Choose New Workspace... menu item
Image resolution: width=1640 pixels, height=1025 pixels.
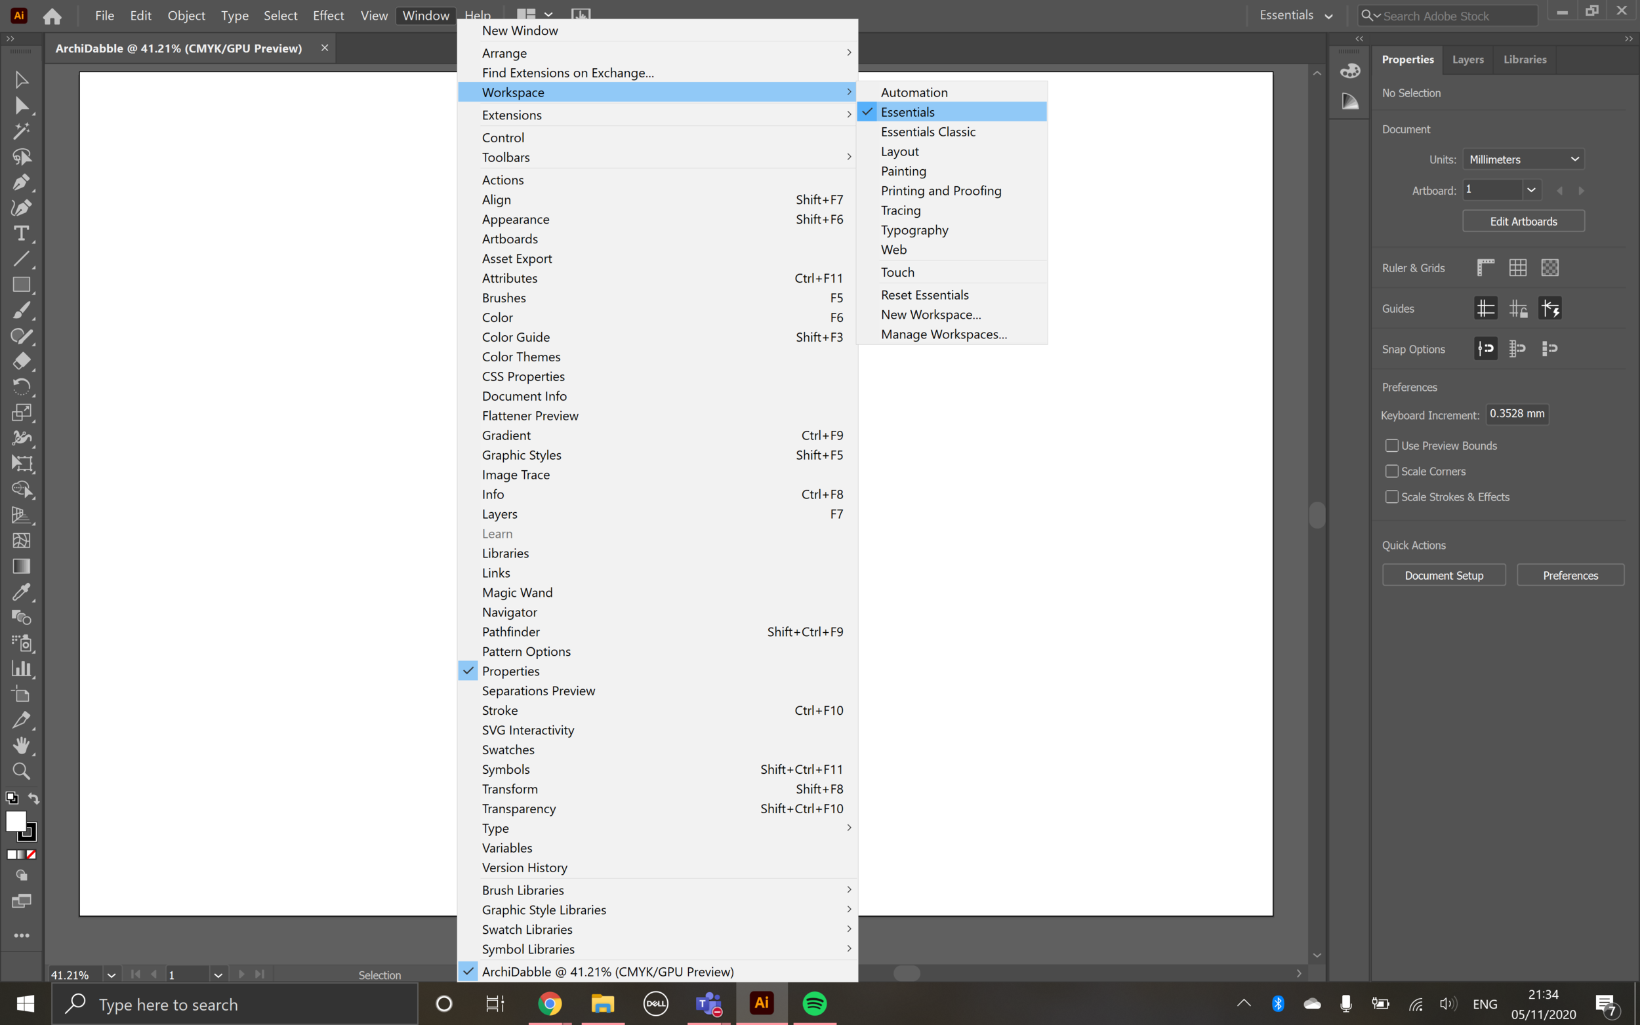(951, 315)
